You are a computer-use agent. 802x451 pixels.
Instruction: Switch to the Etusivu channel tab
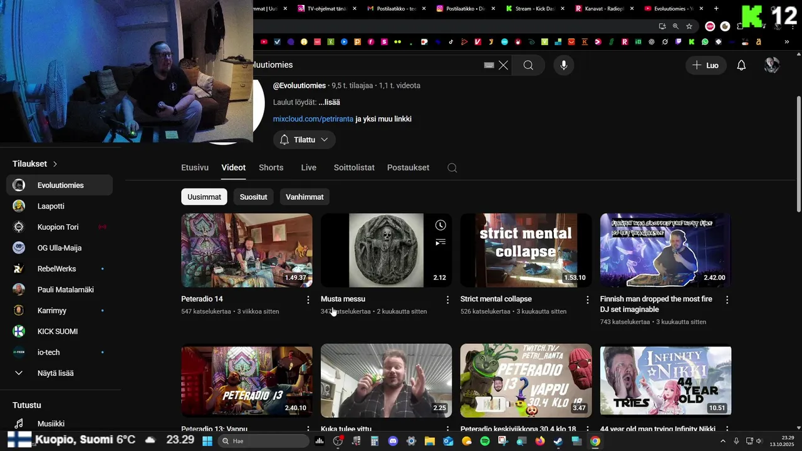point(195,168)
